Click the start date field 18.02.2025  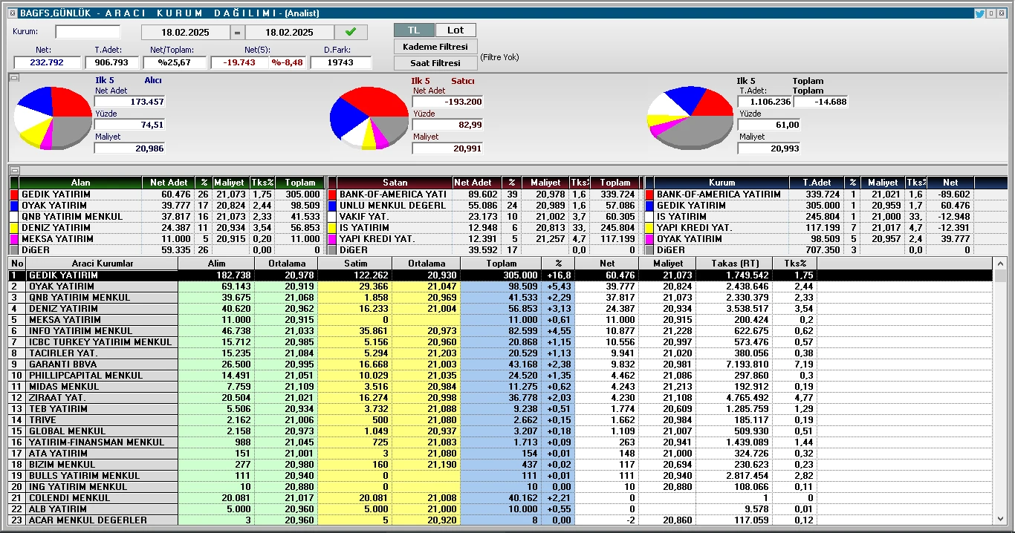186,33
